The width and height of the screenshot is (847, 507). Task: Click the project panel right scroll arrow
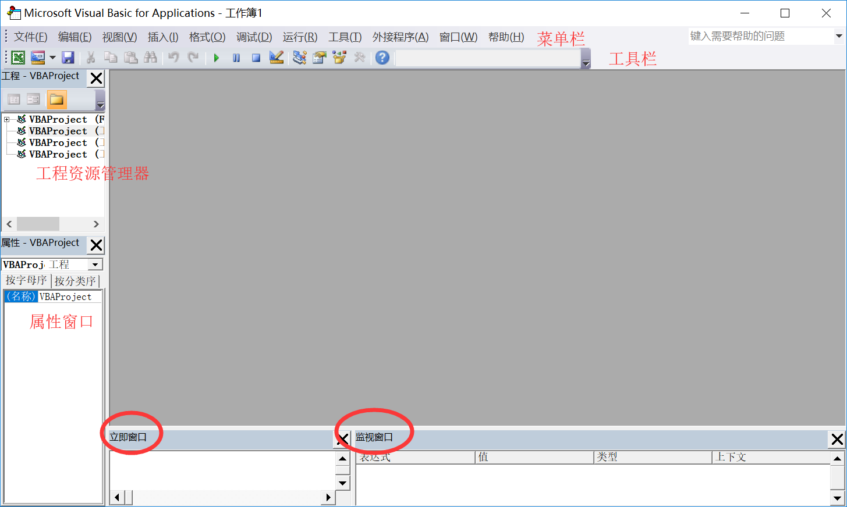[x=97, y=224]
